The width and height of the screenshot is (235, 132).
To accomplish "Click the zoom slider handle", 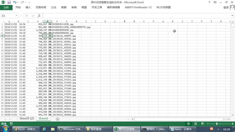I will 217,124.
